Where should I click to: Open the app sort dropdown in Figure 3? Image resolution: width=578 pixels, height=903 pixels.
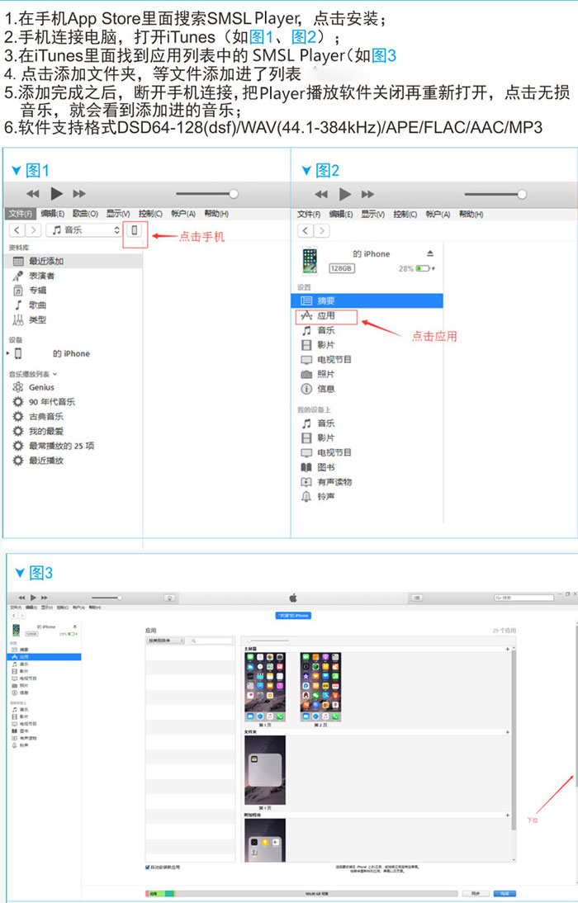tap(166, 641)
